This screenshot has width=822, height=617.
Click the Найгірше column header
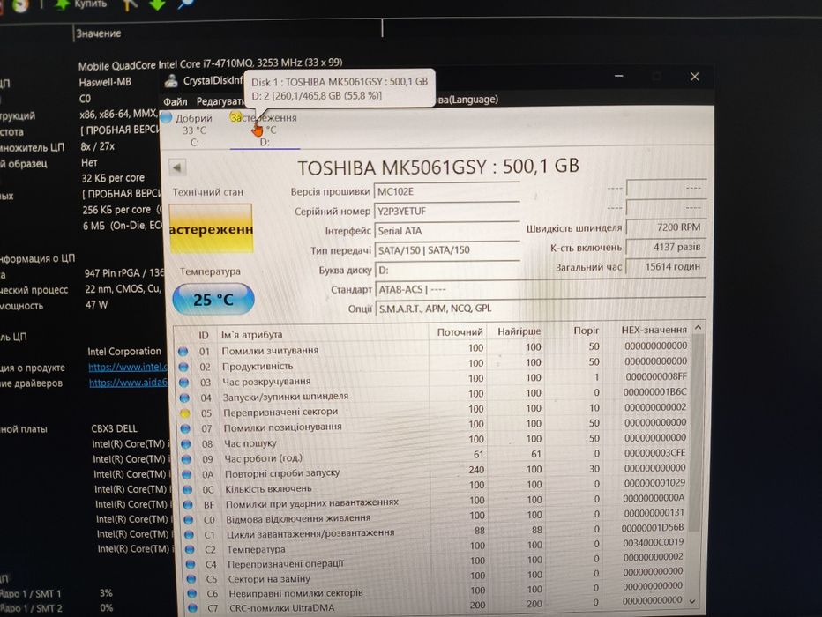pos(519,331)
